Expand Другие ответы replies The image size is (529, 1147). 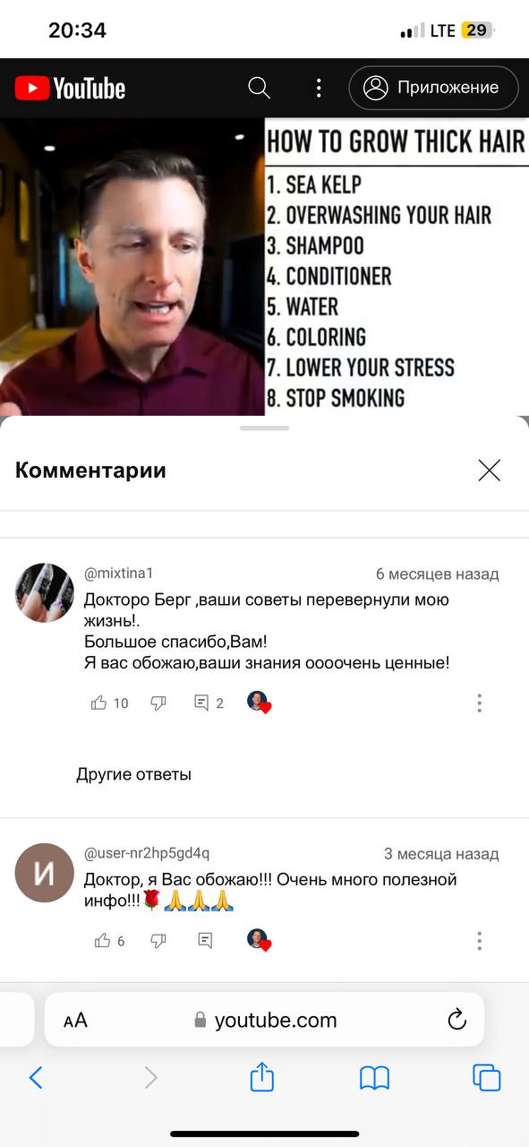(x=133, y=774)
